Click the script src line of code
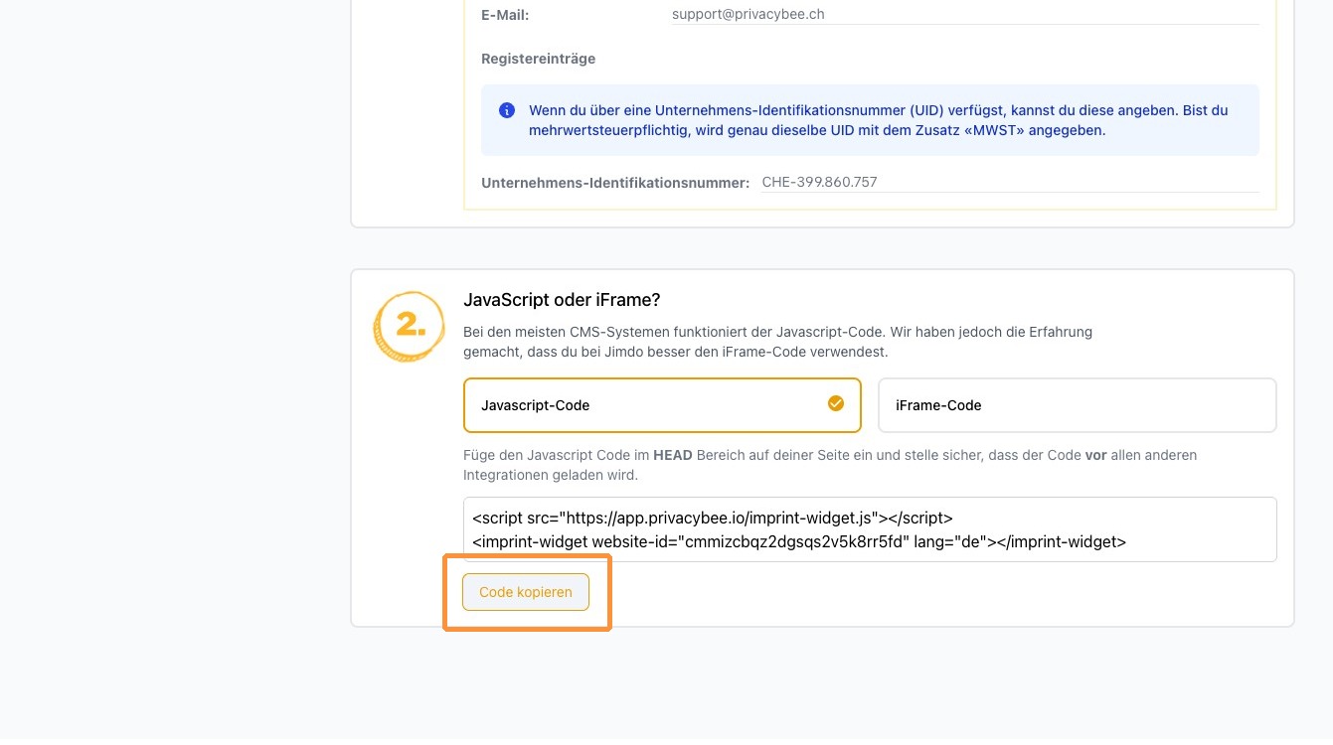Screen dimensions: 1333x745 pyautogui.click(x=712, y=518)
